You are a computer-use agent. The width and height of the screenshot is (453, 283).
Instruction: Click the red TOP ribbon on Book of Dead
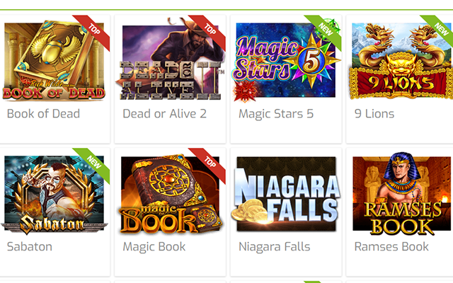point(92,33)
